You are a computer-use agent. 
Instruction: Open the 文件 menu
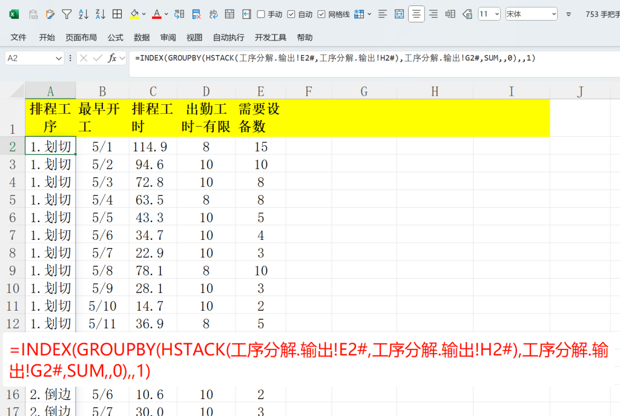point(18,38)
